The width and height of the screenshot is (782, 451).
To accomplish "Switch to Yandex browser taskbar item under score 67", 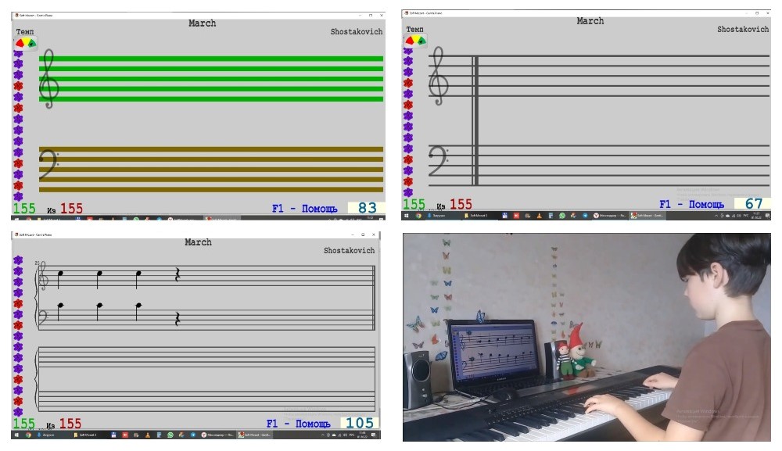I will coord(609,215).
